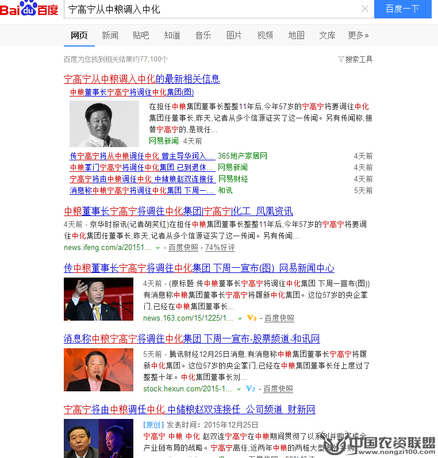Image resolution: width=438 pixels, height=458 pixels.
Task: Open the 网易新闻中心 result title
Action: (199, 268)
